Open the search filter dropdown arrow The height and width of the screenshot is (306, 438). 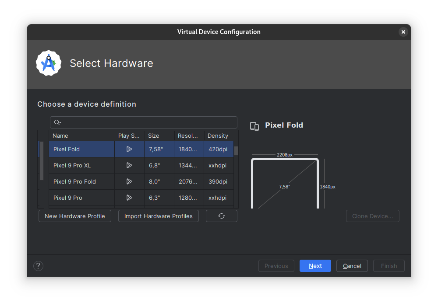click(60, 123)
